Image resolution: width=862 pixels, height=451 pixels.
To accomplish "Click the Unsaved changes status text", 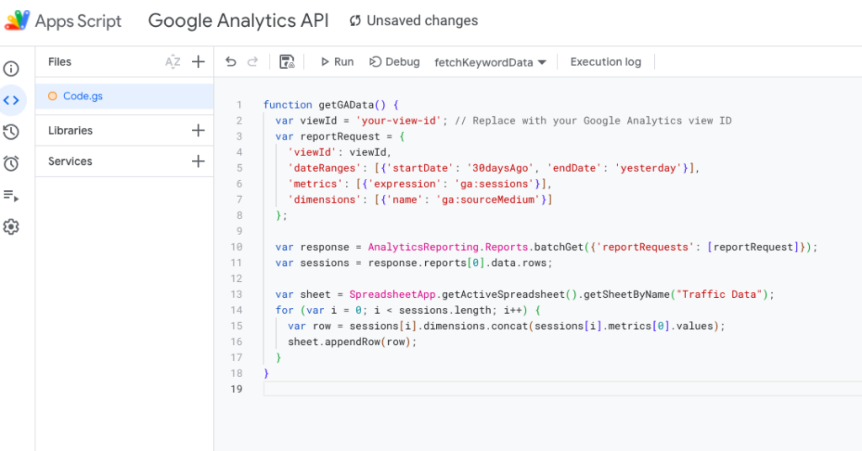I will click(423, 21).
